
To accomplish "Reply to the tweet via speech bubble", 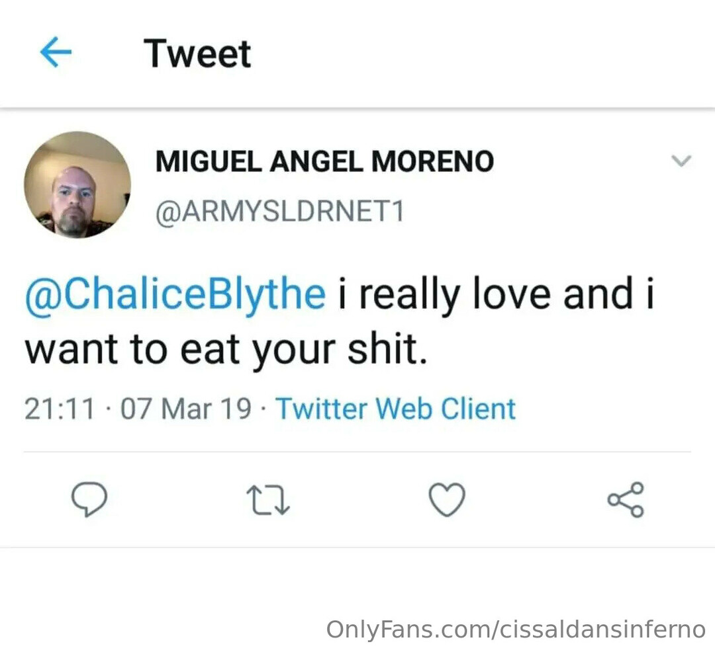I will pyautogui.click(x=89, y=499).
